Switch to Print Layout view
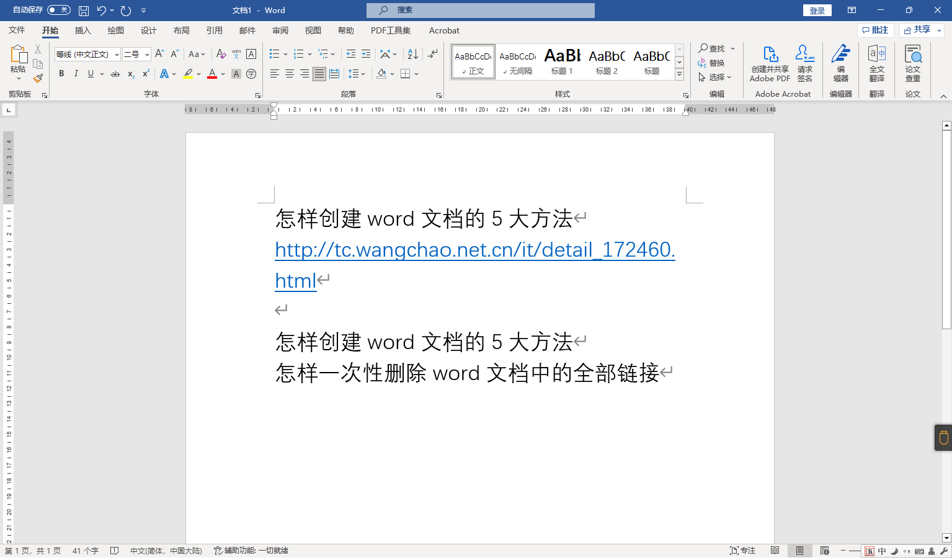Screen dimensions: 952x558 tap(799, 551)
